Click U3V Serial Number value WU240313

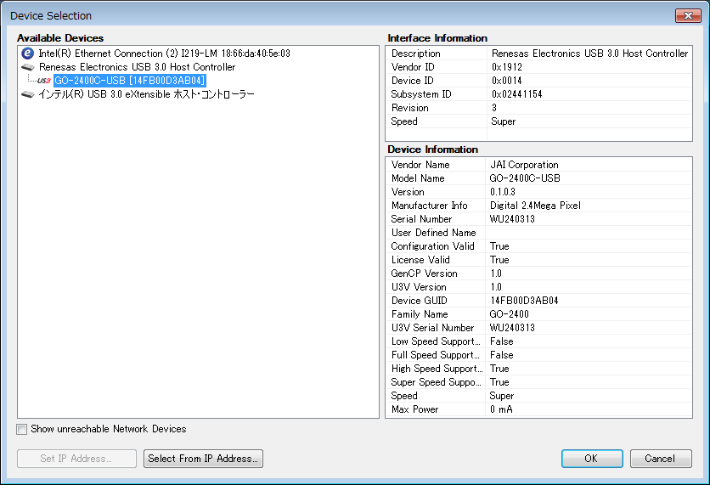(512, 328)
